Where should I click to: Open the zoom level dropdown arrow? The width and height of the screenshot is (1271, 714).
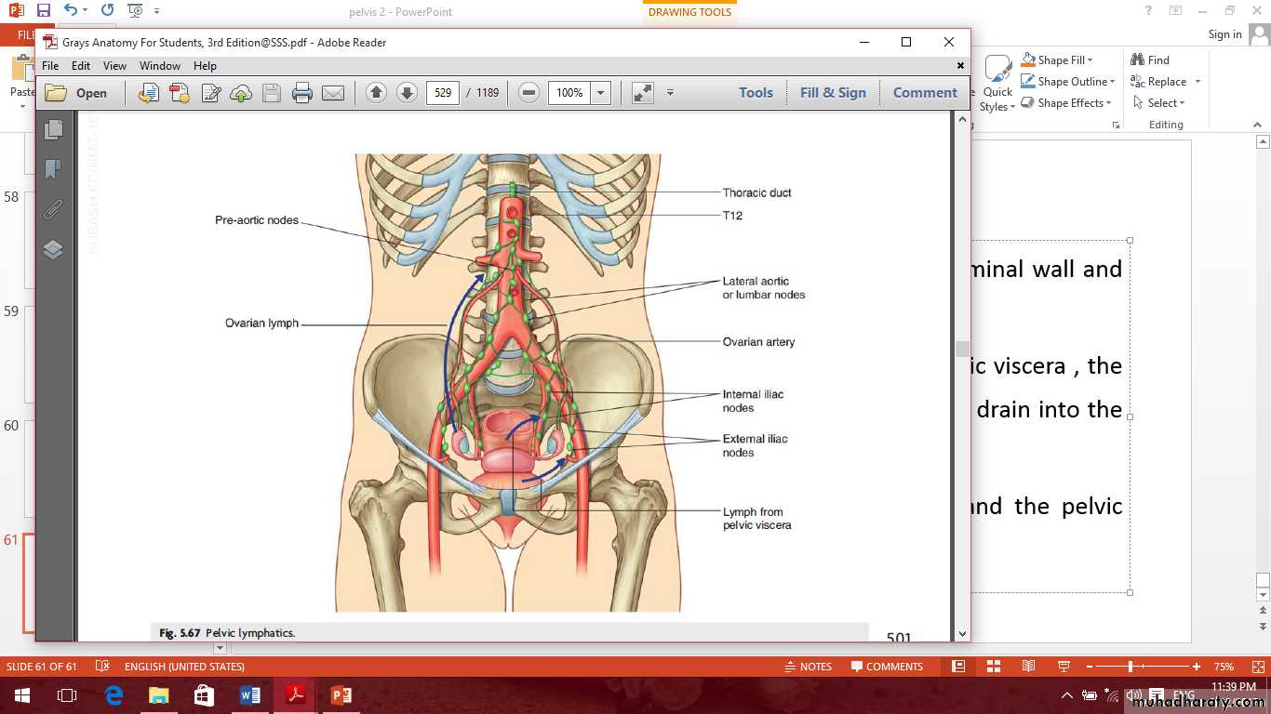(x=601, y=93)
